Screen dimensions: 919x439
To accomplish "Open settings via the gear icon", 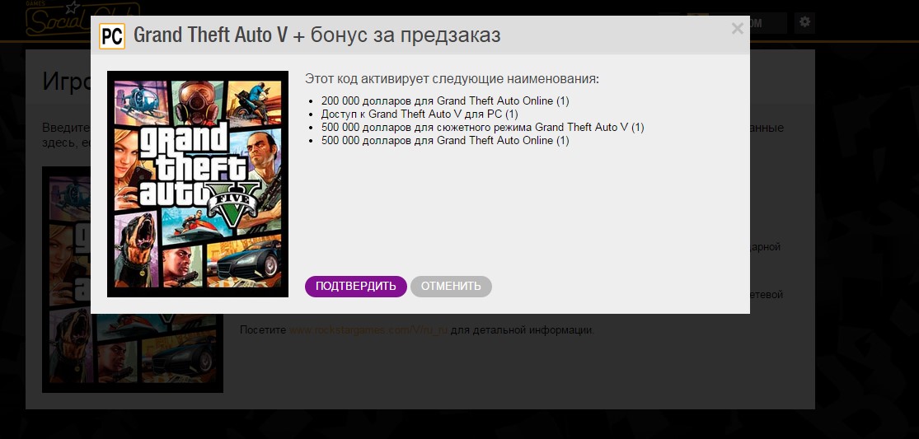I will tap(804, 23).
